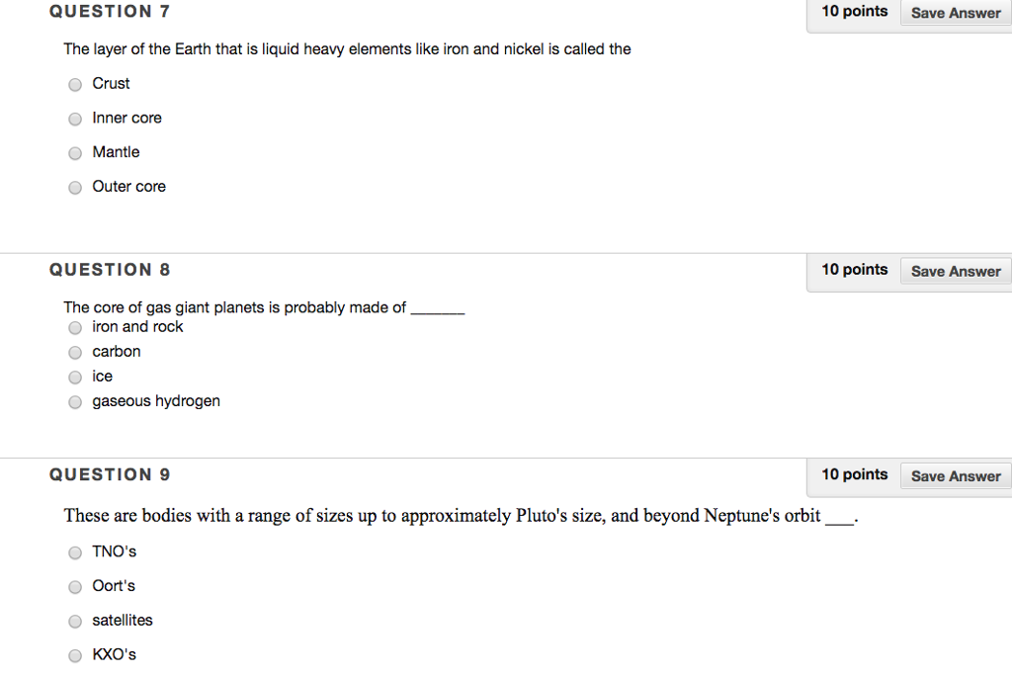1012x675 pixels.
Task: Select the Oort's radio button
Action: click(x=75, y=587)
